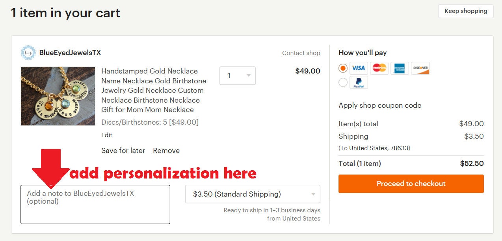The height and width of the screenshot is (241, 502).
Task: Click Apply shop coupon code
Action: (380, 105)
